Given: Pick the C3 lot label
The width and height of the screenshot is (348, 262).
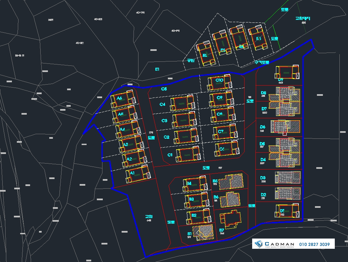Looking at the screenshot, I should click(x=164, y=121).
